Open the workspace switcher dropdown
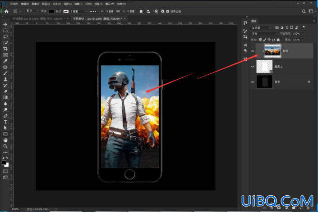The height and width of the screenshot is (212, 318). pos(312,11)
